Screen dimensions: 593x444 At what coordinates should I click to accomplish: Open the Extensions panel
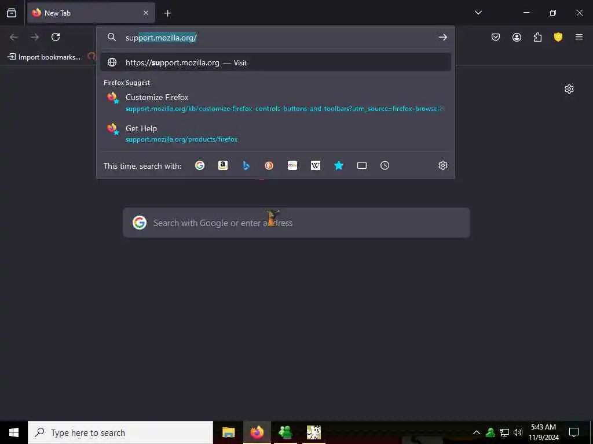click(537, 37)
